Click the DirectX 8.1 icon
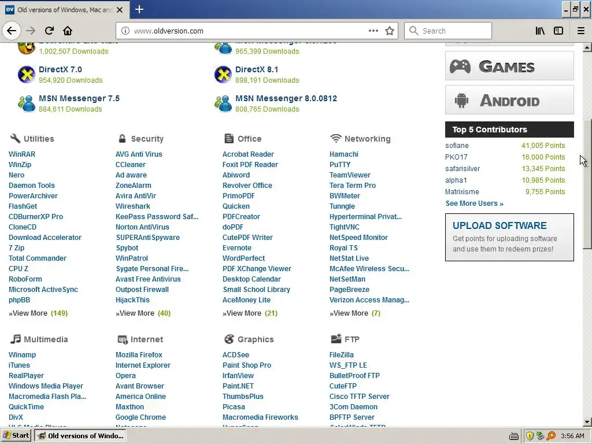Image resolution: width=592 pixels, height=444 pixels. point(223,75)
